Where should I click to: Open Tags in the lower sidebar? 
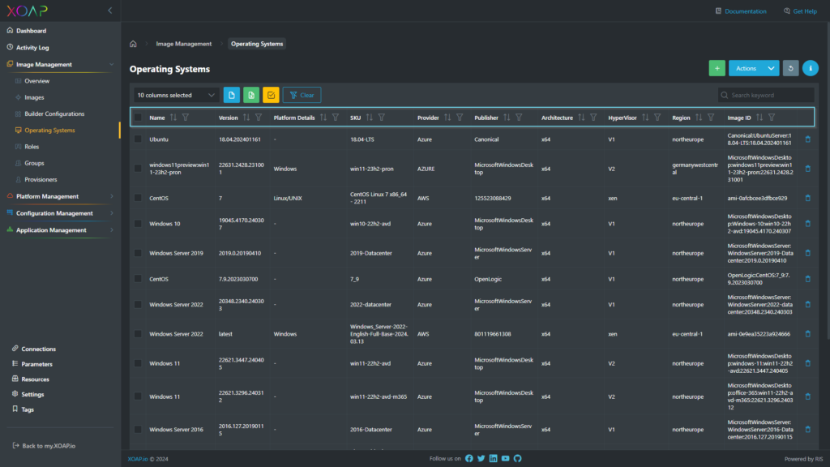(x=27, y=409)
